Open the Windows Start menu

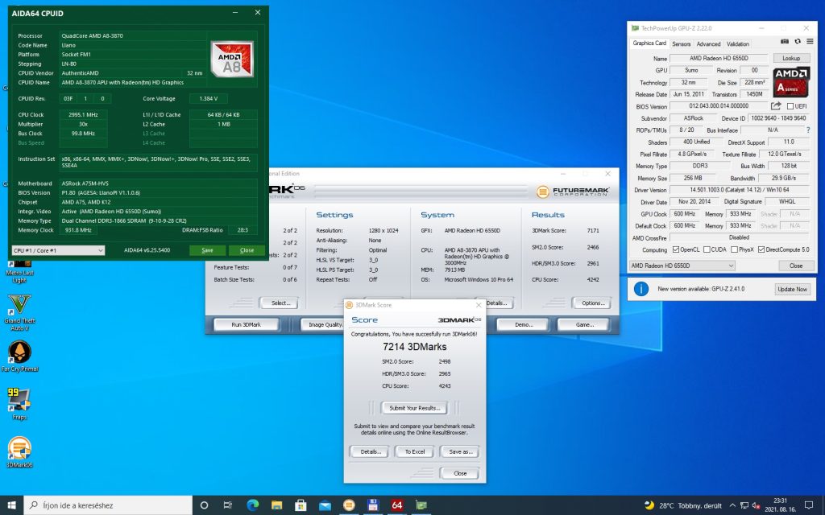(x=11, y=505)
